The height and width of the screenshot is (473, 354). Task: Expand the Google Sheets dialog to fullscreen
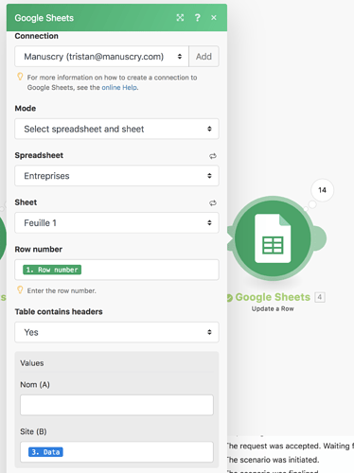180,18
